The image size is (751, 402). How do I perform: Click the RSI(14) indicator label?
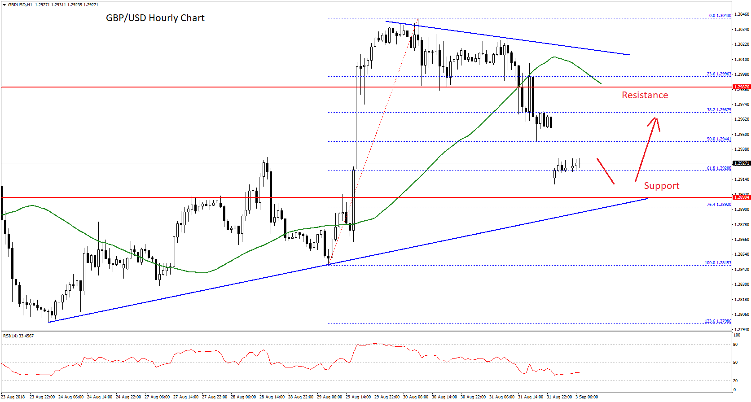point(18,336)
